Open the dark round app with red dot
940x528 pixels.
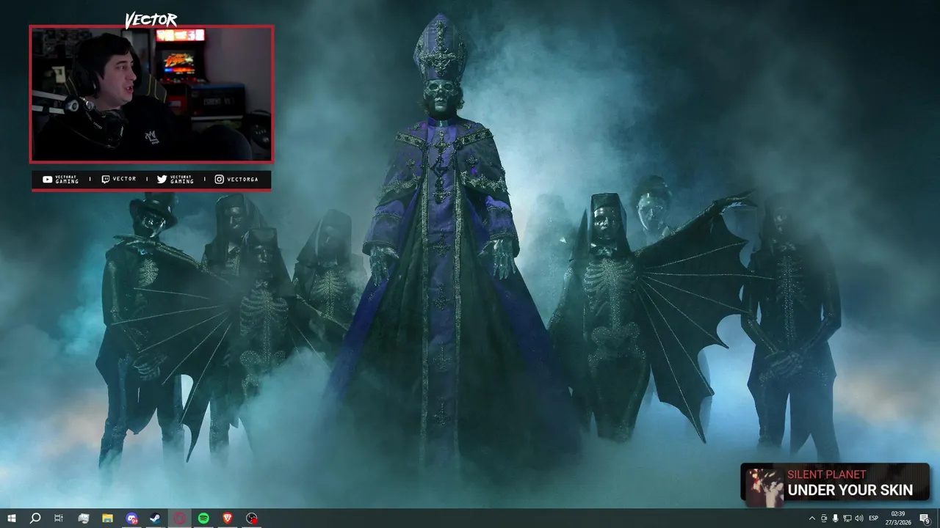click(252, 518)
